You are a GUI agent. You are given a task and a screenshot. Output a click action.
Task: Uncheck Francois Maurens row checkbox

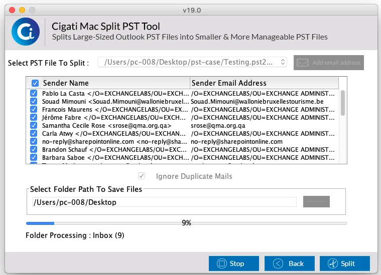pyautogui.click(x=34, y=109)
